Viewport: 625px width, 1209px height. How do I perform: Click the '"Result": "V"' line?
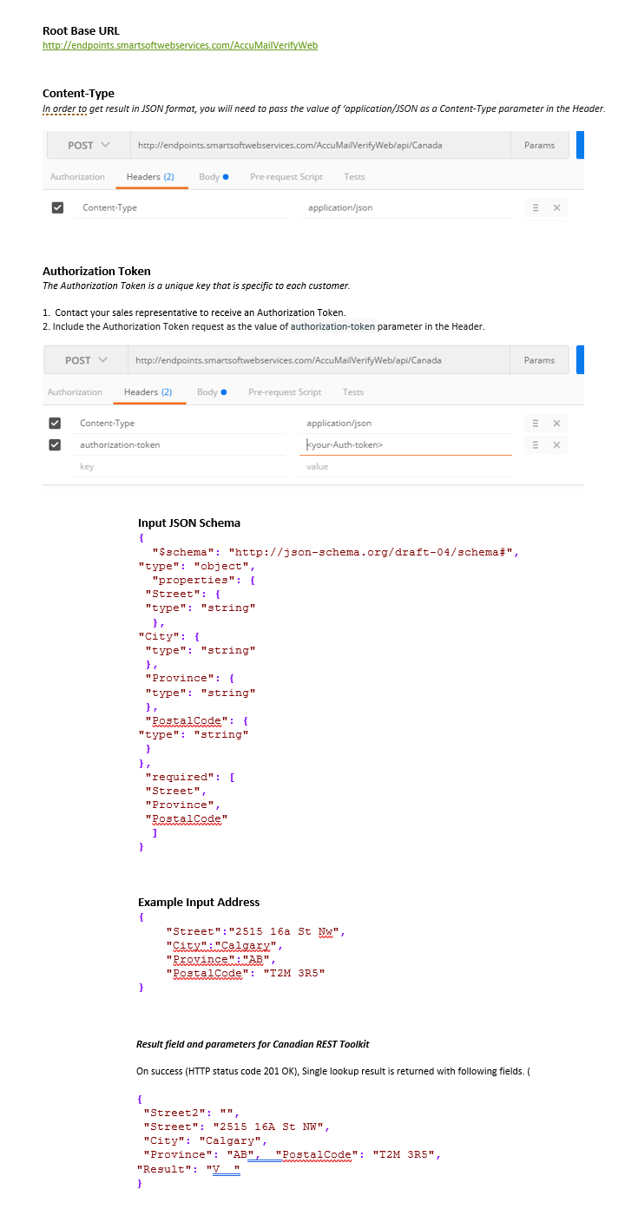[x=188, y=1169]
